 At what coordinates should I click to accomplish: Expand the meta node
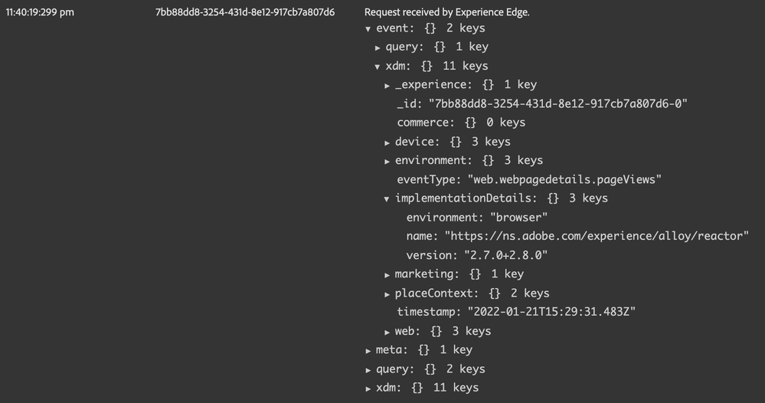(x=369, y=350)
